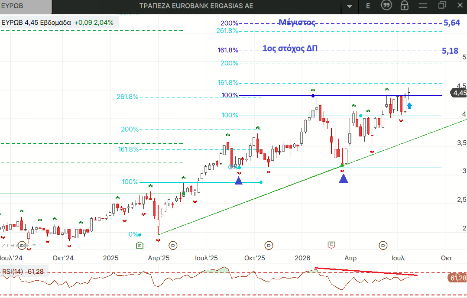
Task: Select the blue 161.8% Fibonacci level label
Action: coord(228,50)
